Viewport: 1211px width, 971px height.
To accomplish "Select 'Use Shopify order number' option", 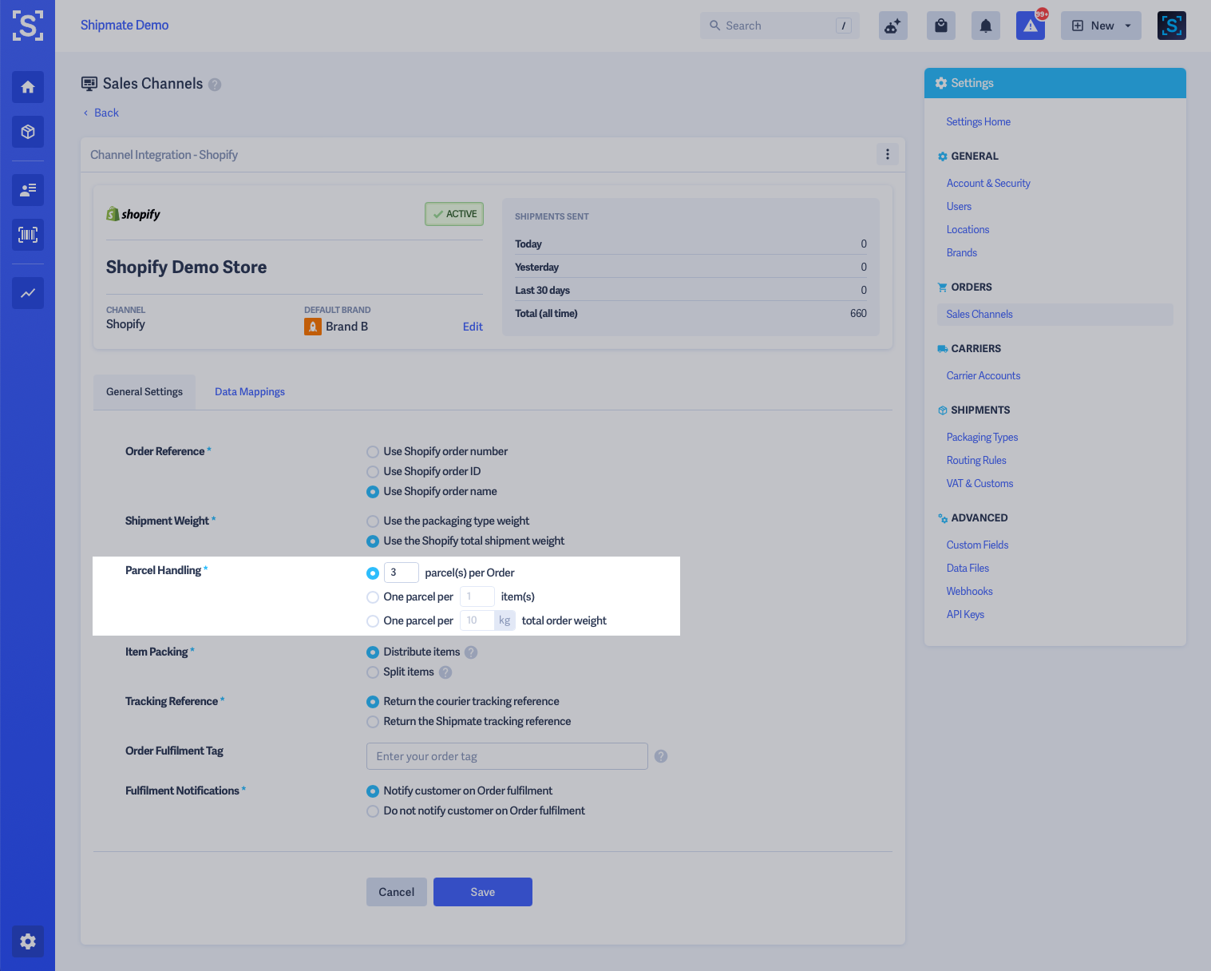I will pos(372,451).
